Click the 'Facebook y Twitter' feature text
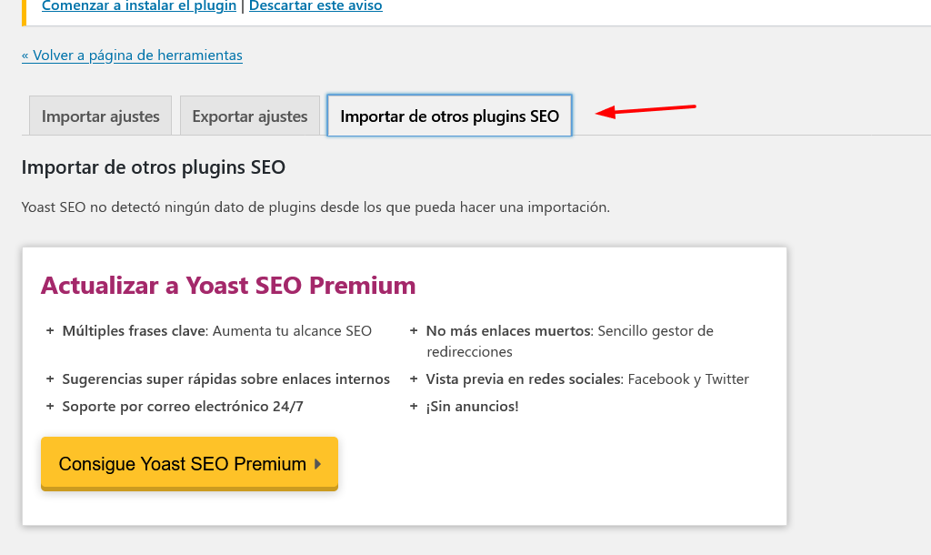931x555 pixels. pyautogui.click(x=688, y=379)
